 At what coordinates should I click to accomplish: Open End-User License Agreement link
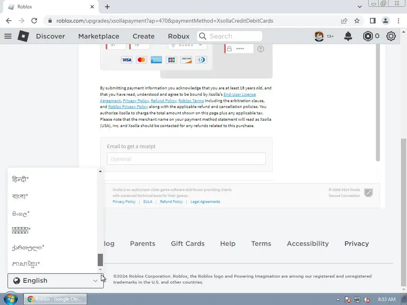click(240, 95)
